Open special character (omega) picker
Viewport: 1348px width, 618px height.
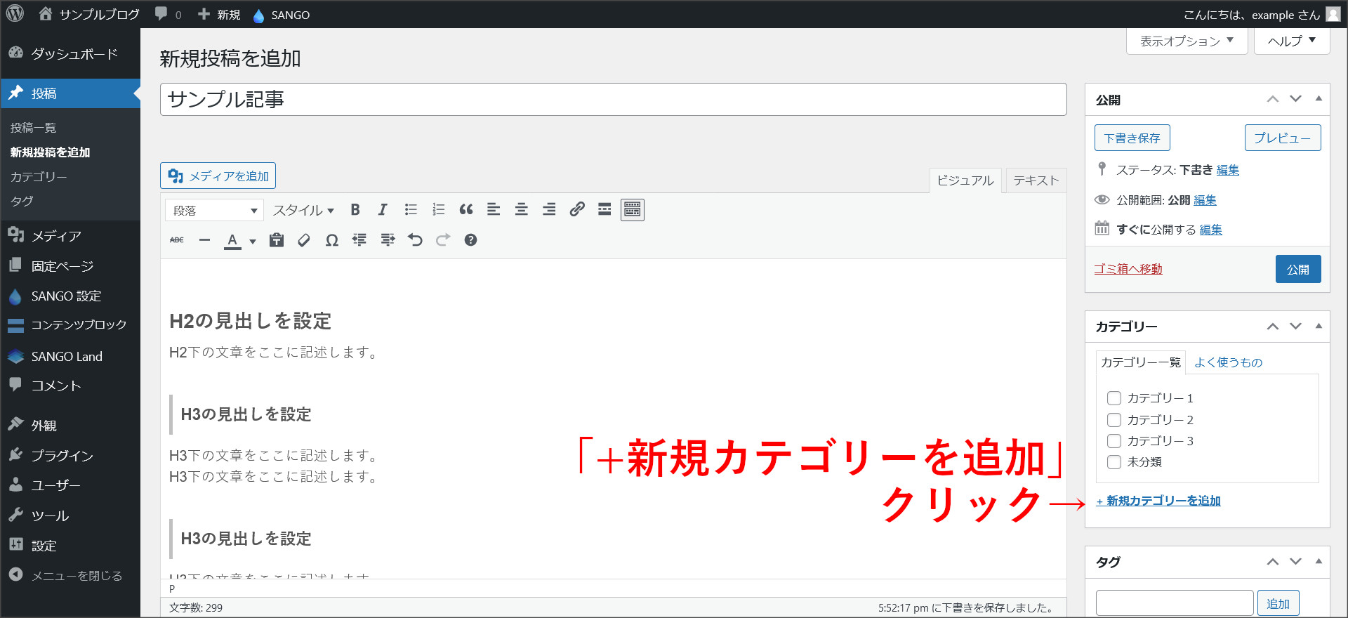[x=332, y=240]
